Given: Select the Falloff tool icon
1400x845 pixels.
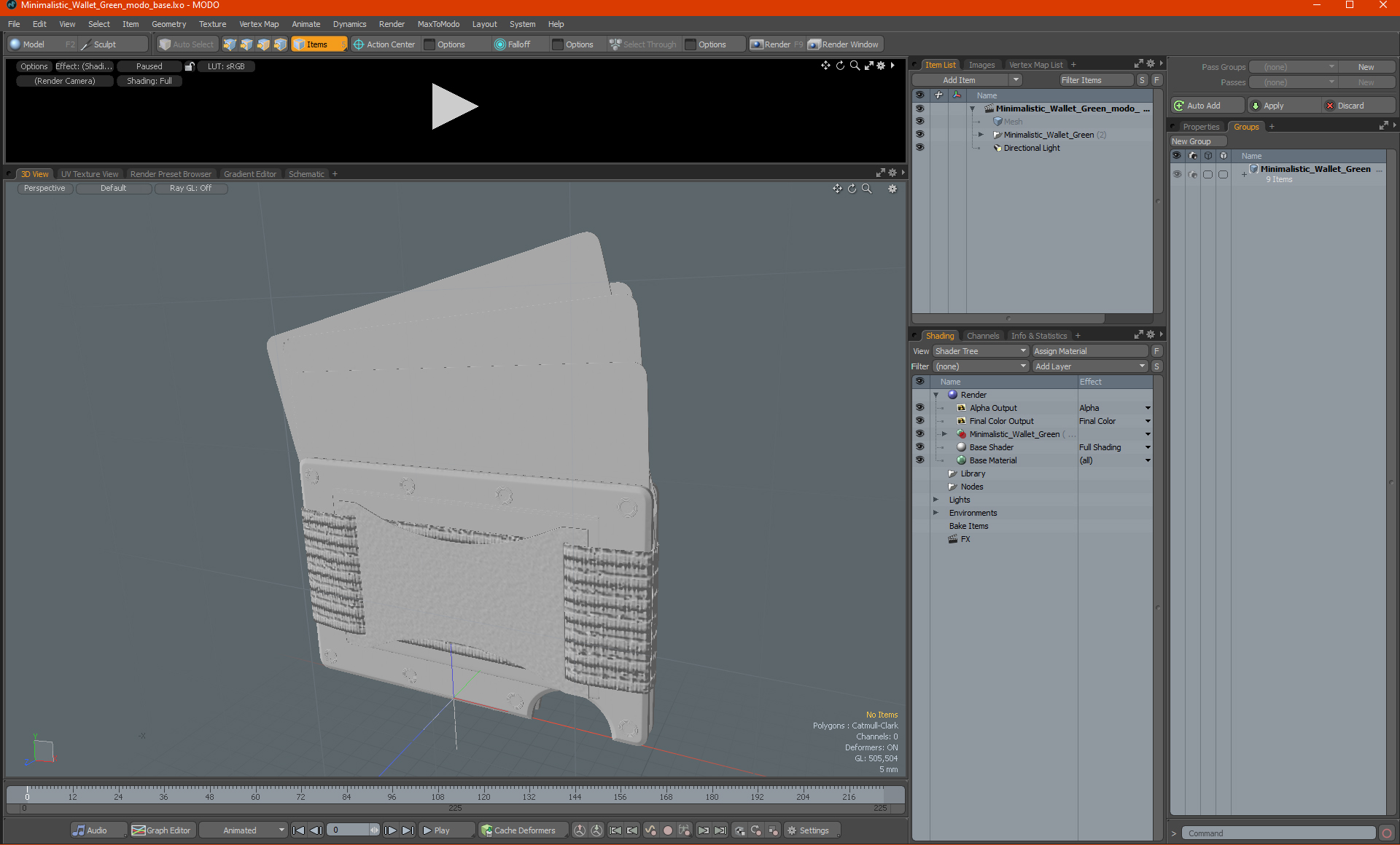Looking at the screenshot, I should pos(500,44).
